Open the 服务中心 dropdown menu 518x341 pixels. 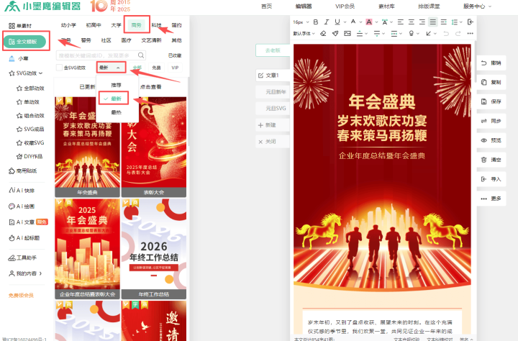tap(477, 6)
